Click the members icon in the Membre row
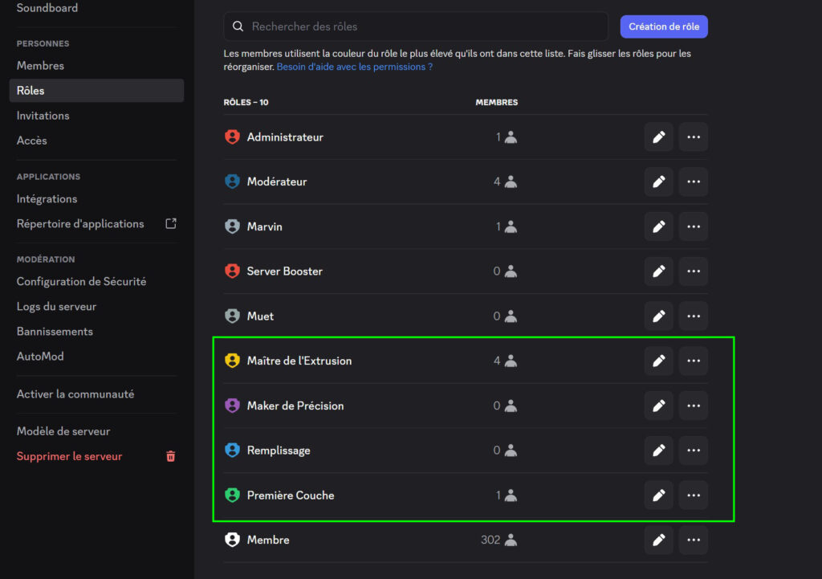Image resolution: width=822 pixels, height=579 pixels. pyautogui.click(x=511, y=540)
